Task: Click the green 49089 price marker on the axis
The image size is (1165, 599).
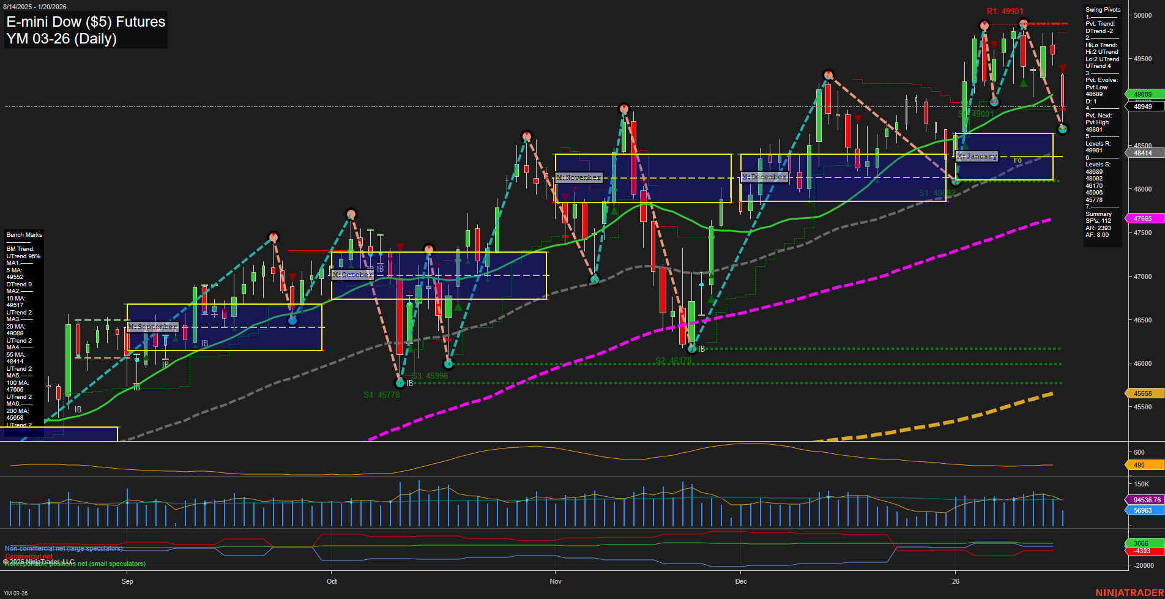Action: (x=1142, y=95)
